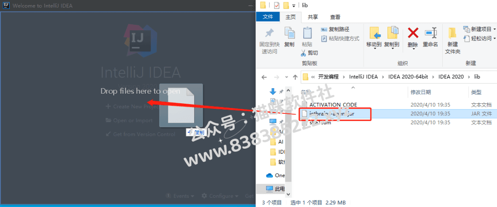Open the File (文件) ribbon tab
Viewport: 497px width, 207px height.
click(268, 17)
